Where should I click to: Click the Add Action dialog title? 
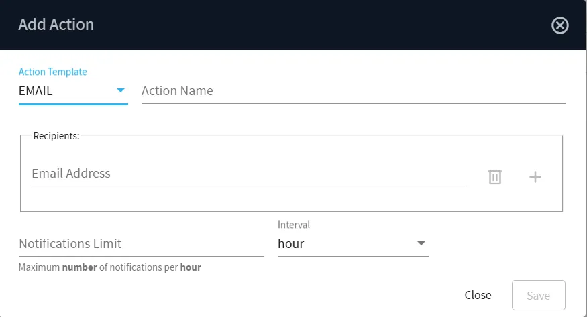click(x=56, y=25)
